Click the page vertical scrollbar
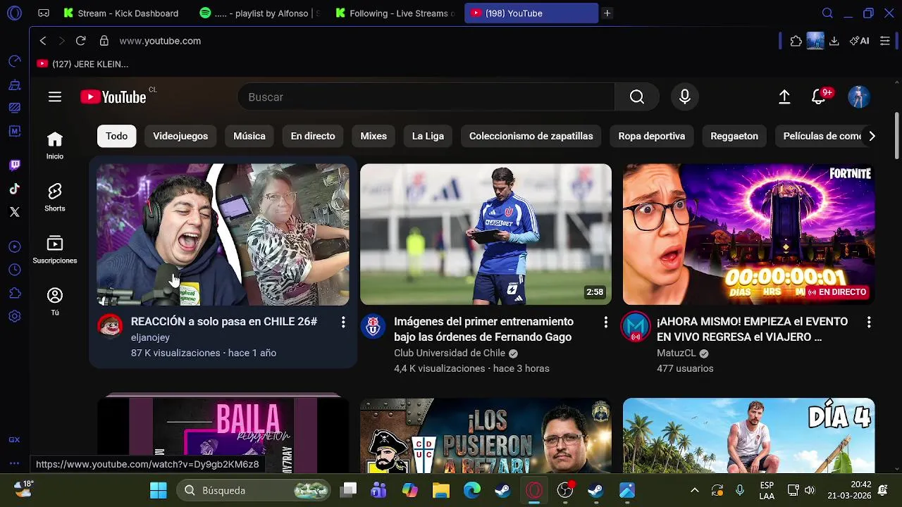Image resolution: width=902 pixels, height=507 pixels. pos(896,136)
